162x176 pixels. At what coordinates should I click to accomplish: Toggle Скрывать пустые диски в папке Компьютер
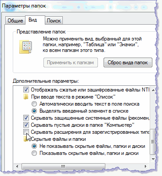pyautogui.click(x=26, y=125)
